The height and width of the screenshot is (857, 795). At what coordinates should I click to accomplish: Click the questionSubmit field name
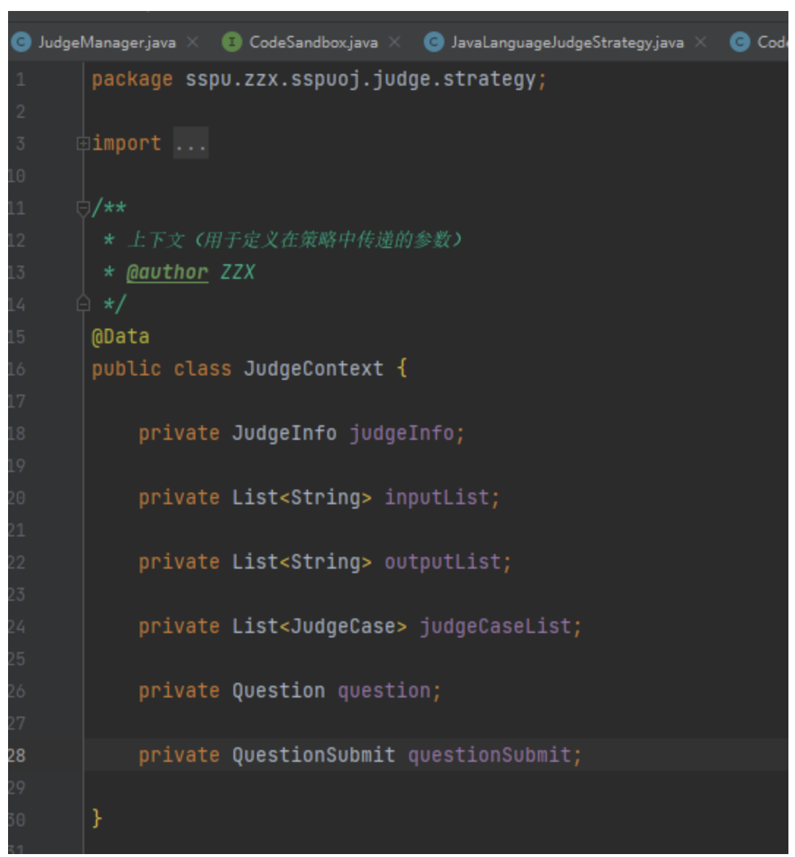click(x=489, y=755)
